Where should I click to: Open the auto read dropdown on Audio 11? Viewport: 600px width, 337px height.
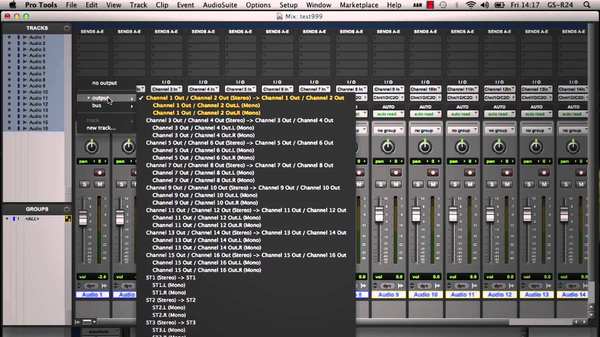pos(462,114)
